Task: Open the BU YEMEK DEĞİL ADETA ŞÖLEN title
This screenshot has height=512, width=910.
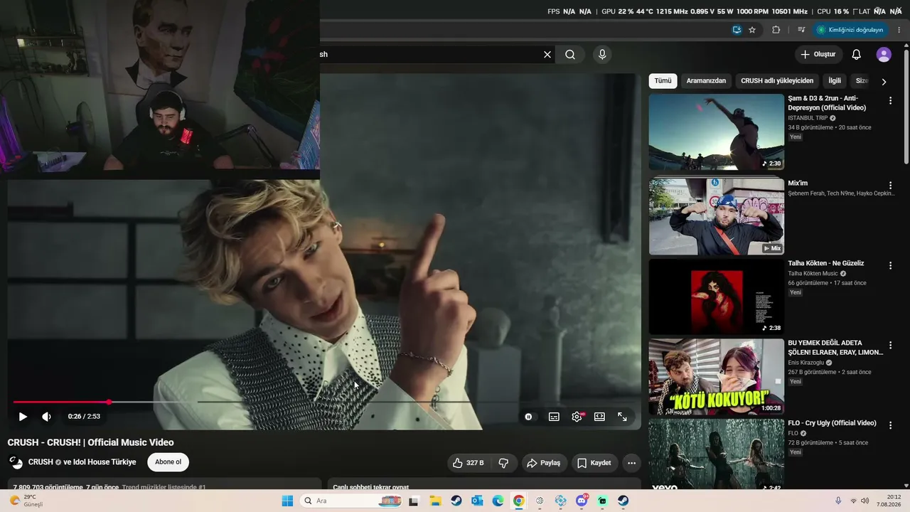Action: [835, 348]
